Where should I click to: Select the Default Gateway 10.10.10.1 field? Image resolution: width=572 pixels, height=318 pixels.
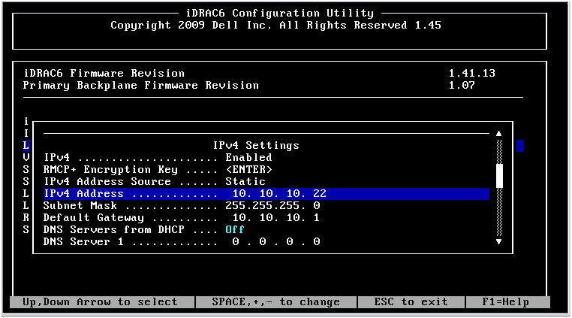point(275,218)
